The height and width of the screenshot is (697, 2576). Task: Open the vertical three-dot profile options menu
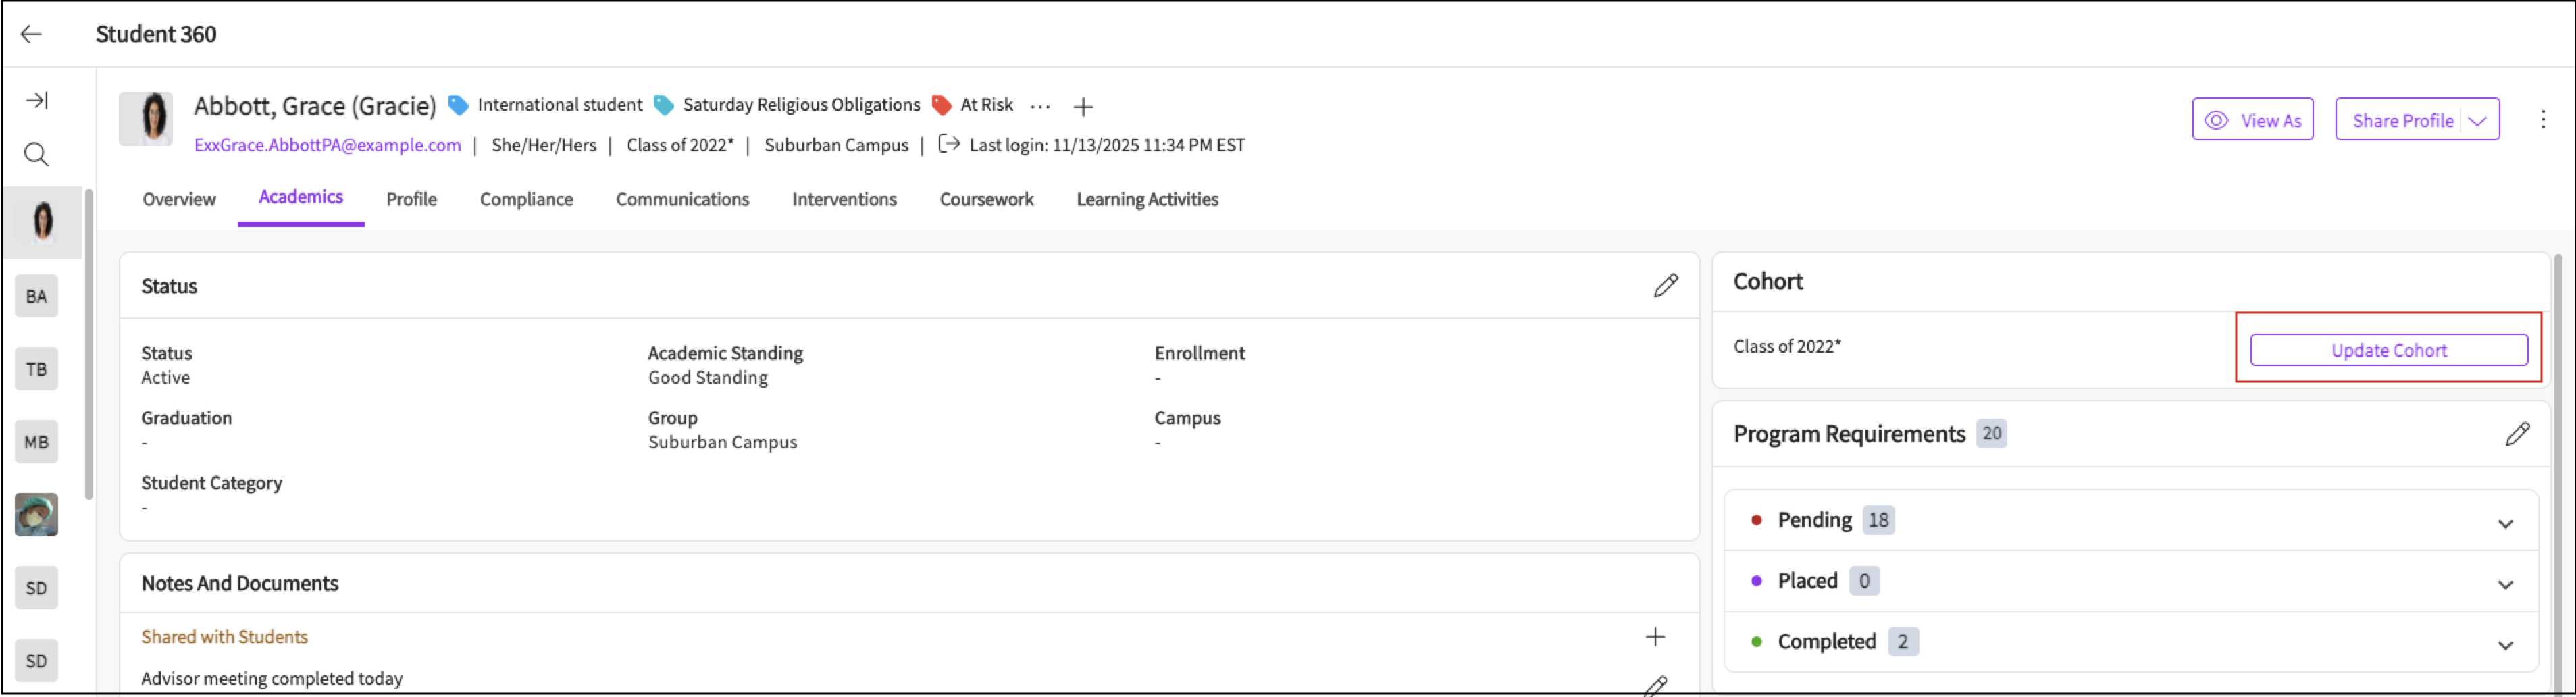2543,120
